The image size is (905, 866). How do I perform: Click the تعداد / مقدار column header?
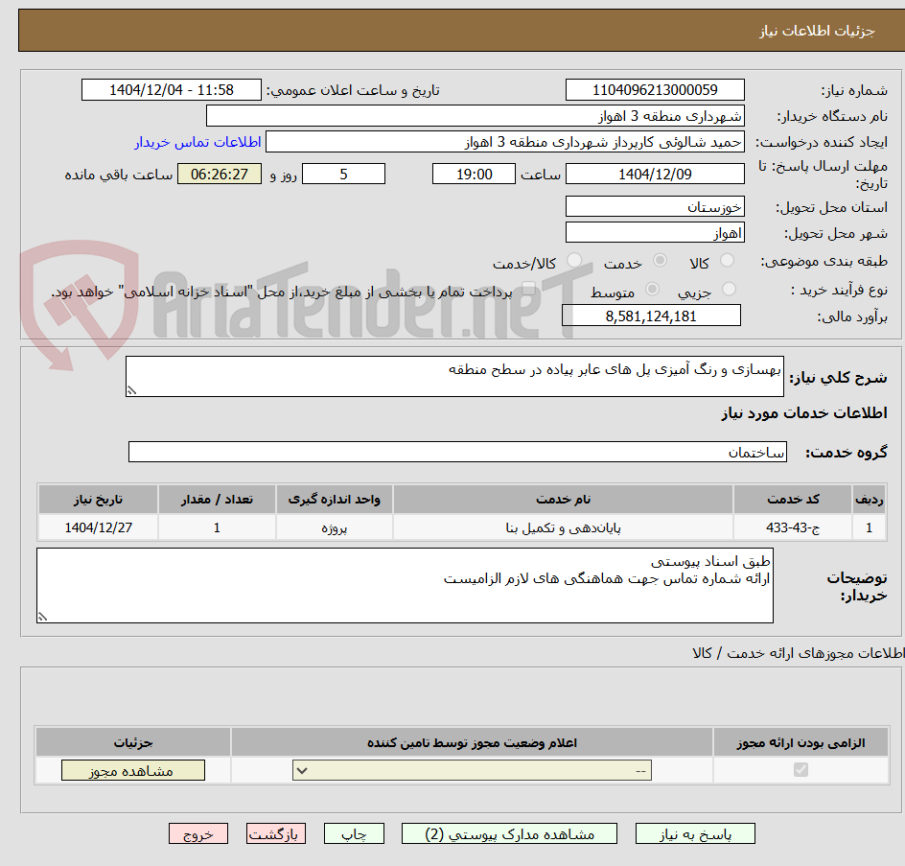tap(217, 500)
